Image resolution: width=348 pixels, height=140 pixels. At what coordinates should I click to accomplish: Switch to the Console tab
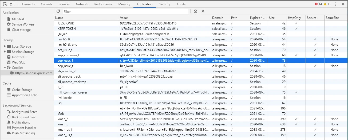pyautogui.click(x=47, y=4)
